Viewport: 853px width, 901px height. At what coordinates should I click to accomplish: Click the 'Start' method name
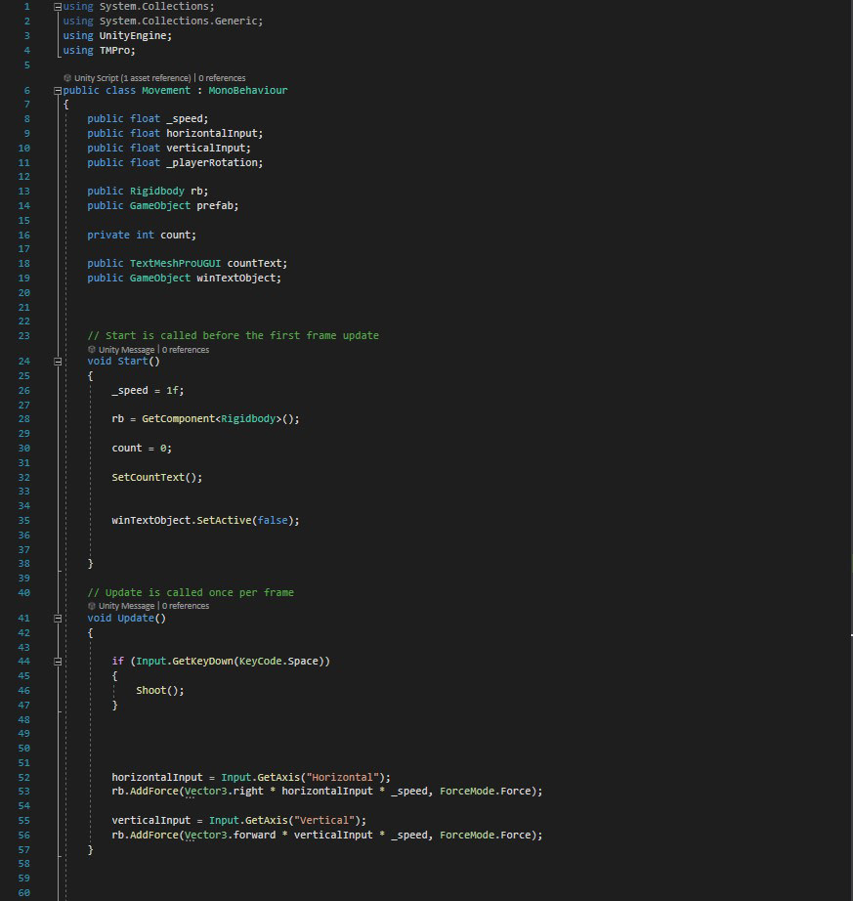click(x=133, y=362)
